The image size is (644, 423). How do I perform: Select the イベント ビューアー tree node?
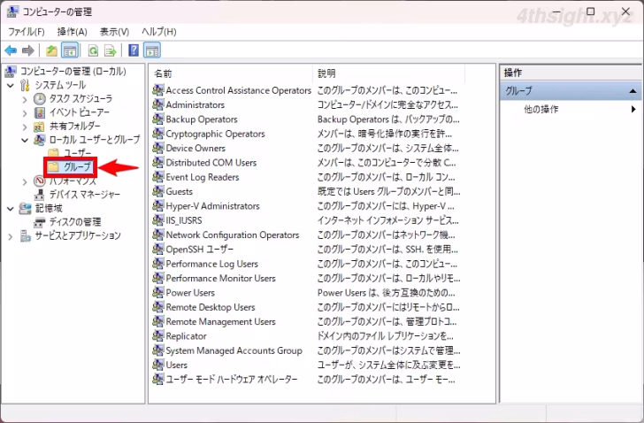coord(80,112)
